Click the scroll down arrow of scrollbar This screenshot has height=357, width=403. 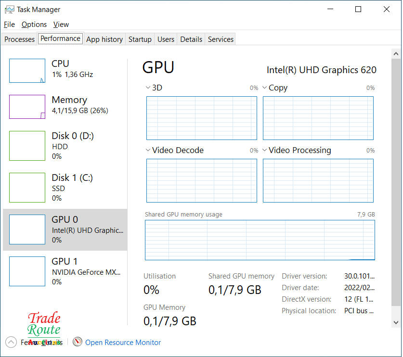(x=396, y=322)
